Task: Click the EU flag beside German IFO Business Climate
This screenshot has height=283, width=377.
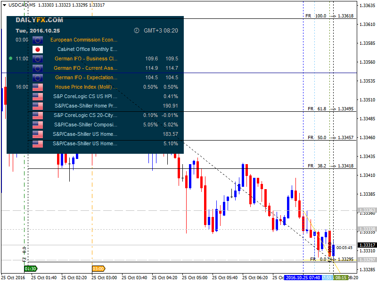Action: click(38, 59)
